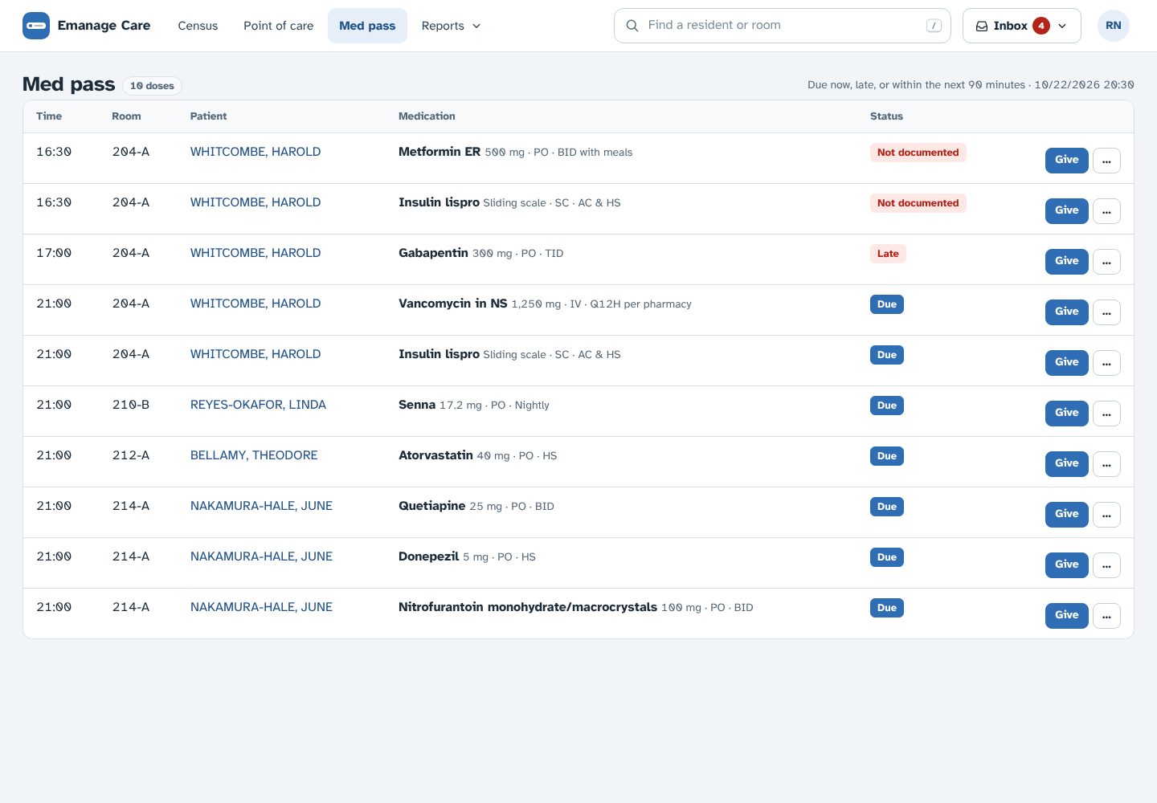The image size is (1157, 803).
Task: Open the RN user avatar
Action: tap(1113, 26)
